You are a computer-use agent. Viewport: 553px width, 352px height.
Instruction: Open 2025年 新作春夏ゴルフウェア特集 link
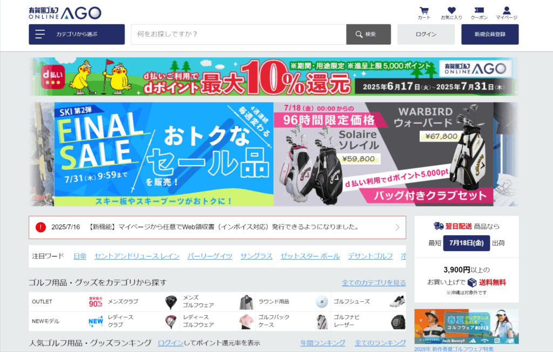click(x=454, y=349)
